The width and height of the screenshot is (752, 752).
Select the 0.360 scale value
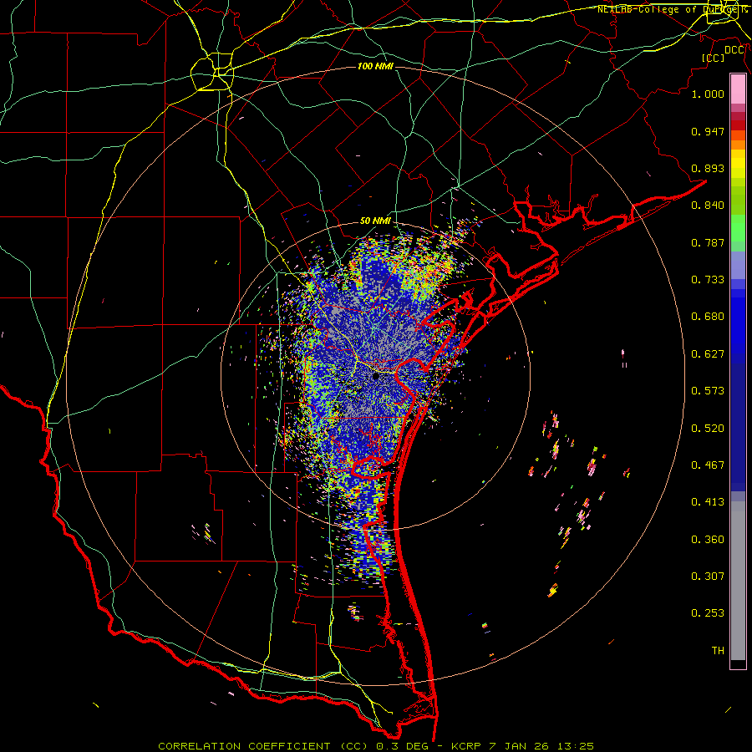708,540
